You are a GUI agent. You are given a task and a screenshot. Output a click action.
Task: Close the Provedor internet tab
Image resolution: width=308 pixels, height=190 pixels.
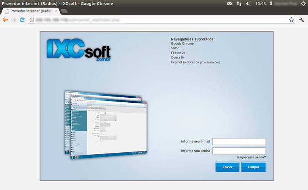pos(56,11)
